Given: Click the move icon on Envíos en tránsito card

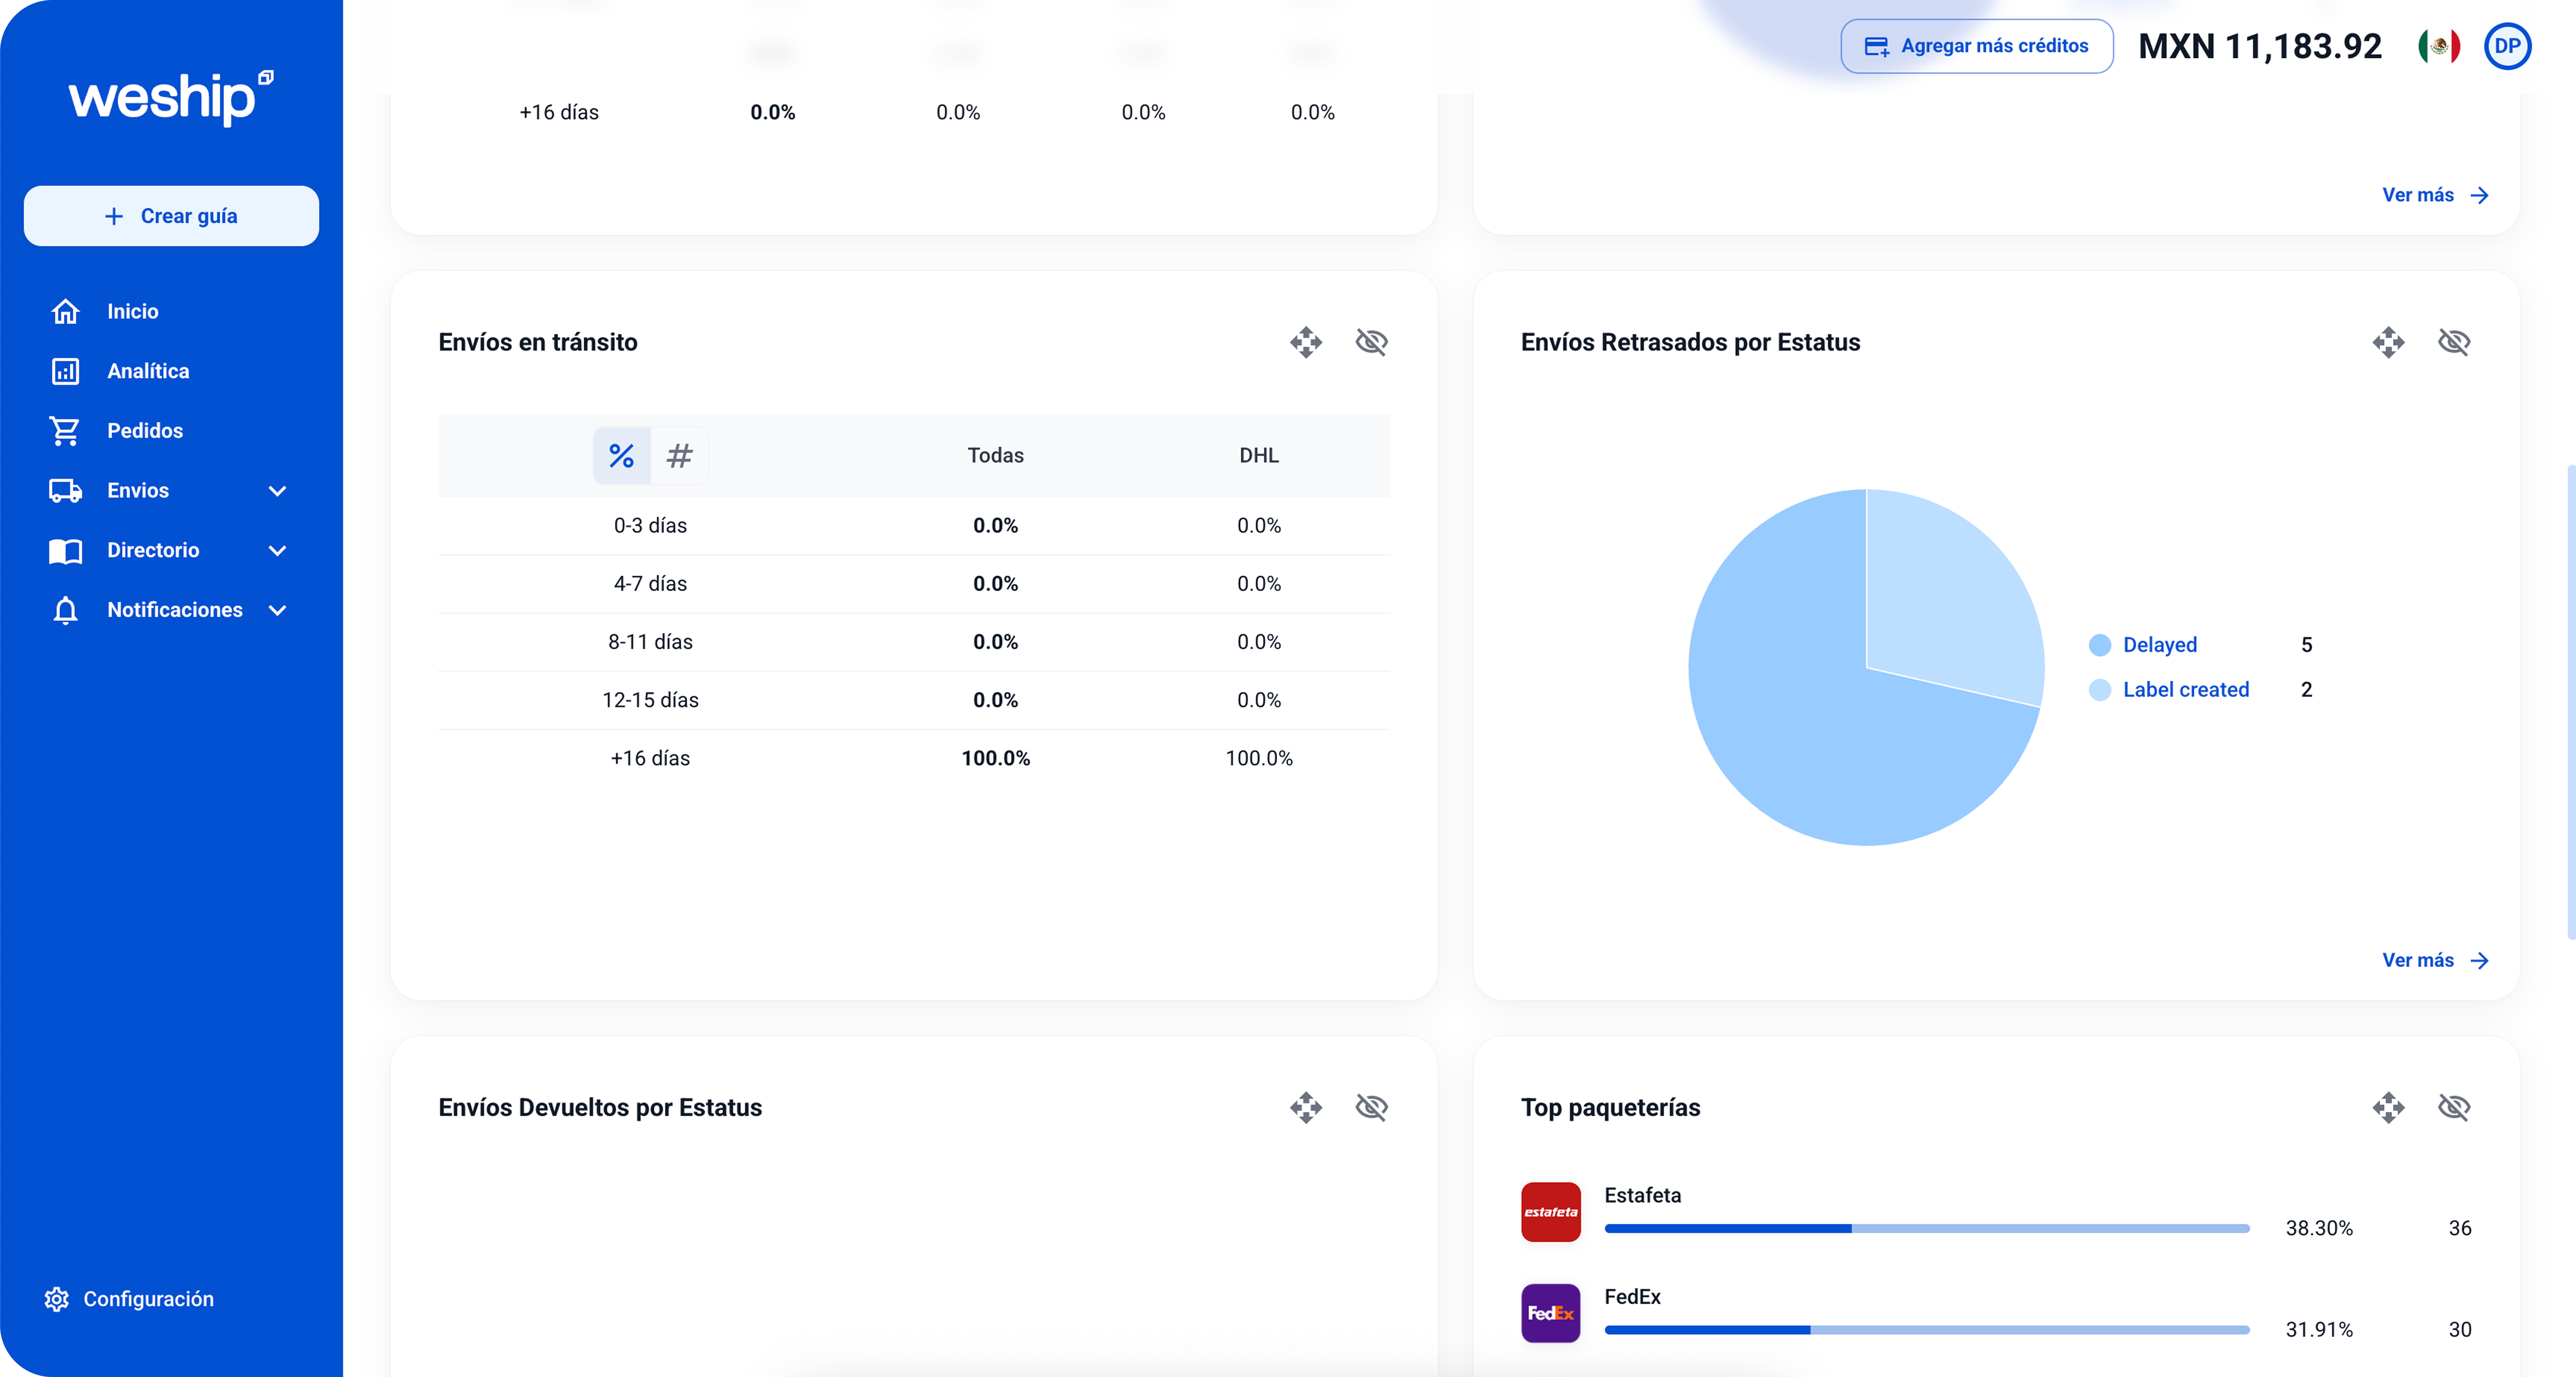Looking at the screenshot, I should point(1306,342).
